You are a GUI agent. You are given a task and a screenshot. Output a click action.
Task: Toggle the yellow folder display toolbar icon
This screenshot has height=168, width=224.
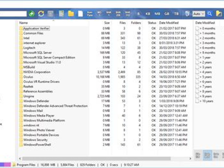click(x=71, y=14)
